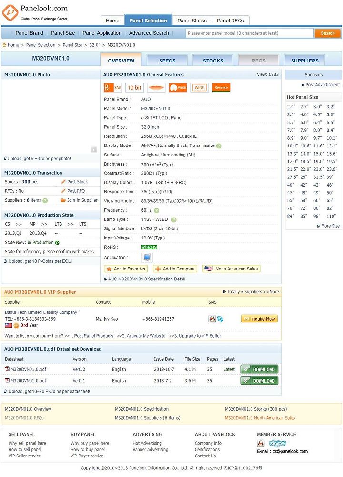Download the Ver0.1 datasheet
Screen dimensions: 343x477
(x=259, y=381)
